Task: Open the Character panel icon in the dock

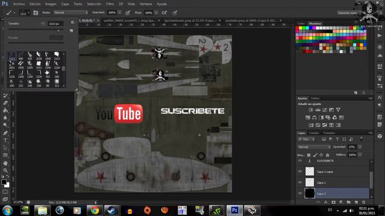Action: click(380, 97)
